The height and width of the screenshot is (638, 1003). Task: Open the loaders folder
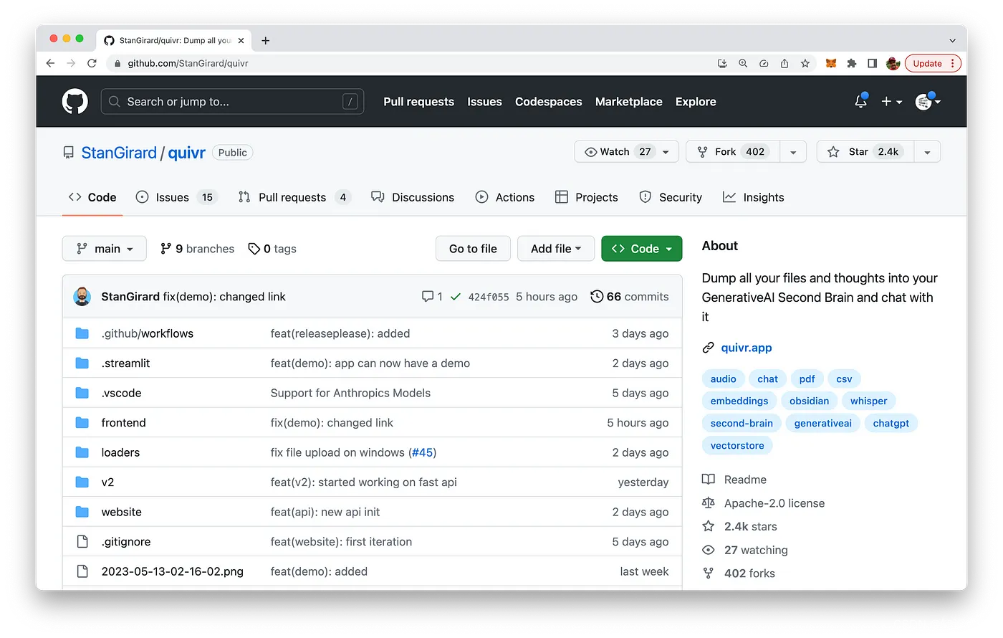pos(120,452)
